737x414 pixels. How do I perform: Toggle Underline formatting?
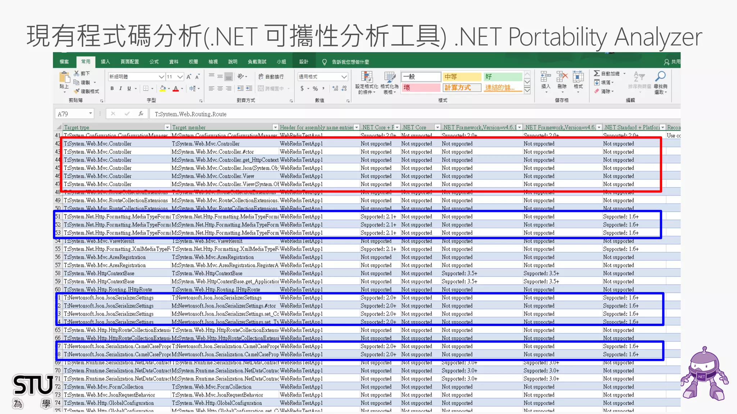[x=129, y=88]
